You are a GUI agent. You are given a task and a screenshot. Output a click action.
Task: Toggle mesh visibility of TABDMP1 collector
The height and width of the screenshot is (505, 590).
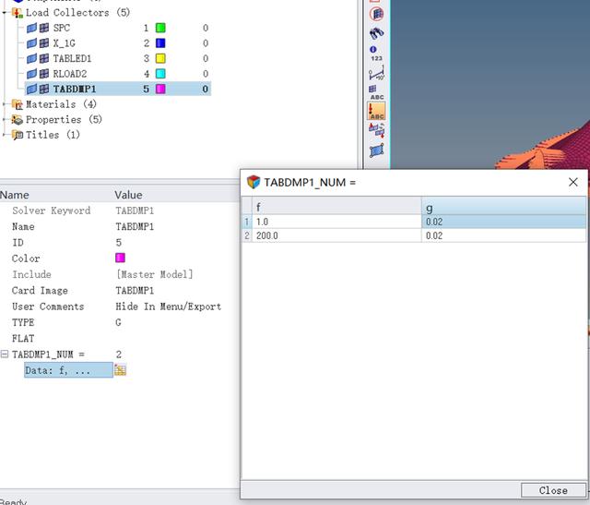coord(44,89)
